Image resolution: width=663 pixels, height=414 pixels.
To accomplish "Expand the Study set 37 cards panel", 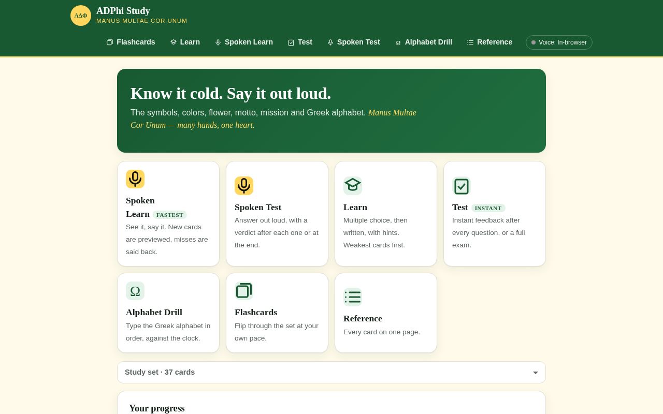I will (x=331, y=372).
